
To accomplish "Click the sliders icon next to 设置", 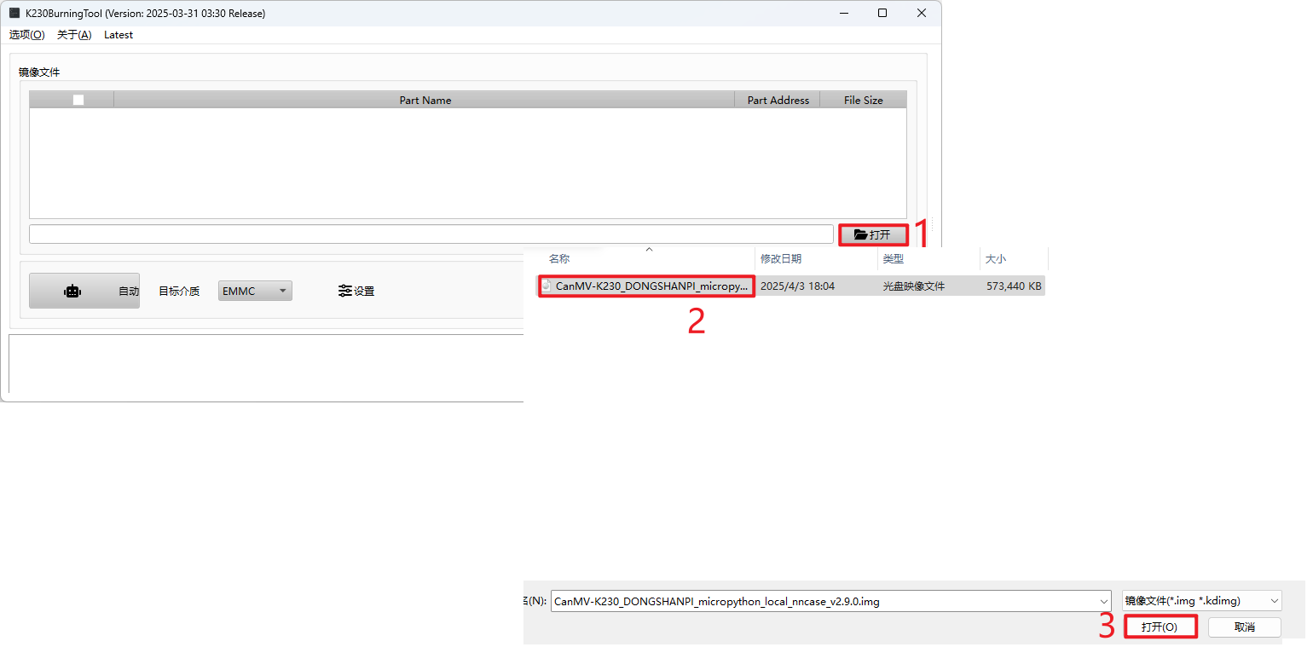I will (x=344, y=291).
